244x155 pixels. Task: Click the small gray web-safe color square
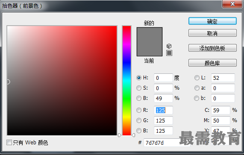[169, 53]
